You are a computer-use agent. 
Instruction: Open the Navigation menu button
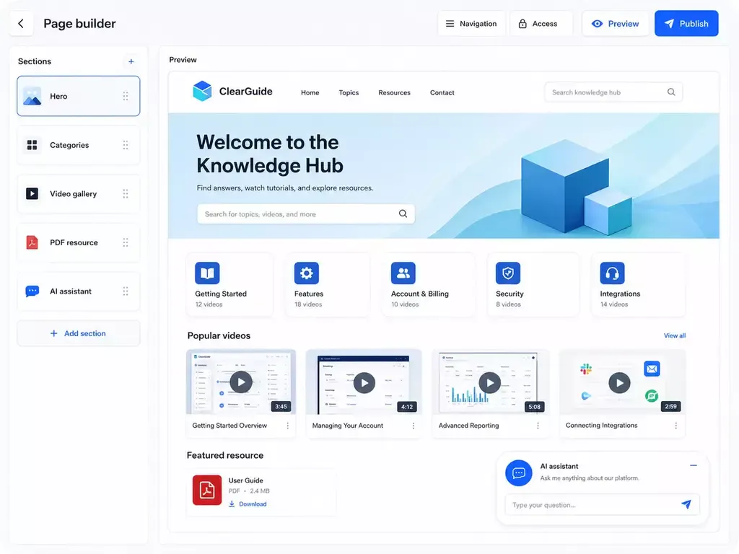coord(471,24)
